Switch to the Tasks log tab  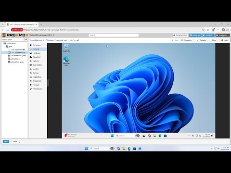(6, 141)
